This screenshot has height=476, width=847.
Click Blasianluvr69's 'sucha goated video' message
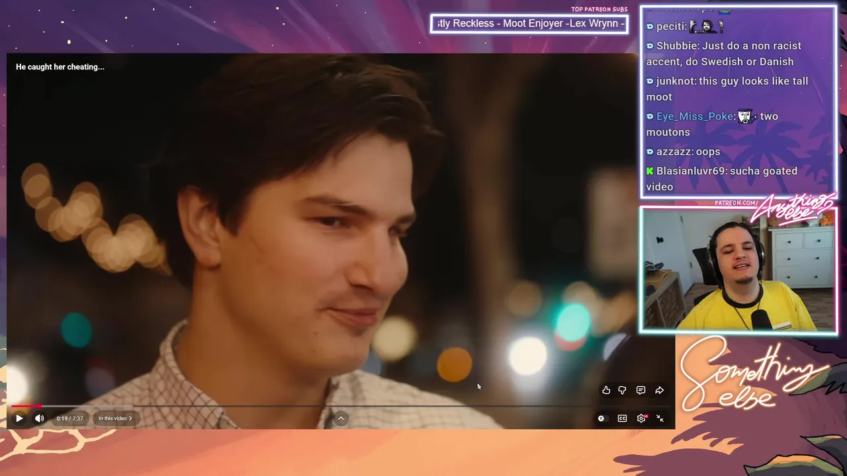pos(722,178)
